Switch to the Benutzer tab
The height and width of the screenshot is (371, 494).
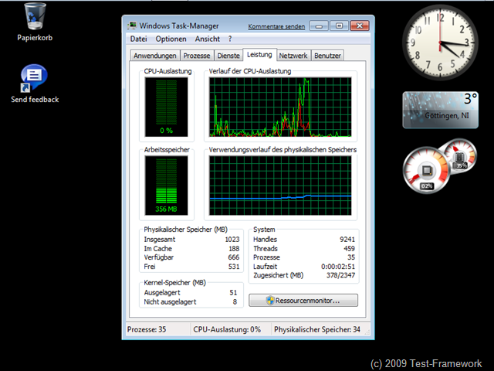pyautogui.click(x=327, y=56)
